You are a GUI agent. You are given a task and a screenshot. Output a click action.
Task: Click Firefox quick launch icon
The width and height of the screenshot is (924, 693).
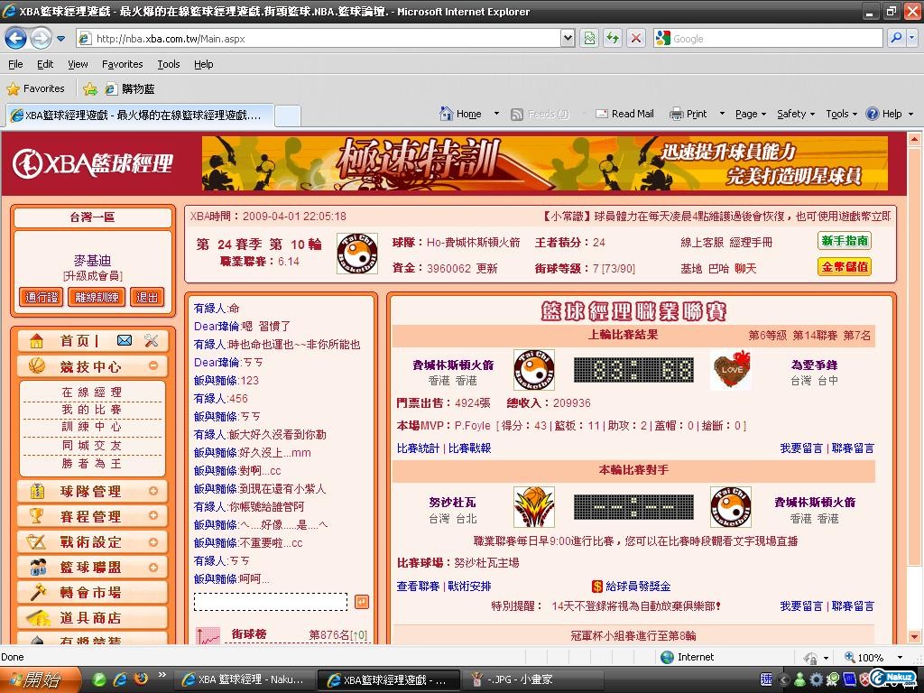[x=140, y=679]
